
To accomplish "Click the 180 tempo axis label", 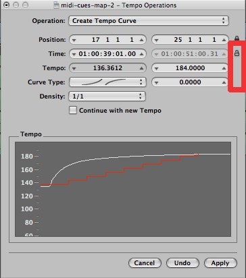I will [x=27, y=157].
